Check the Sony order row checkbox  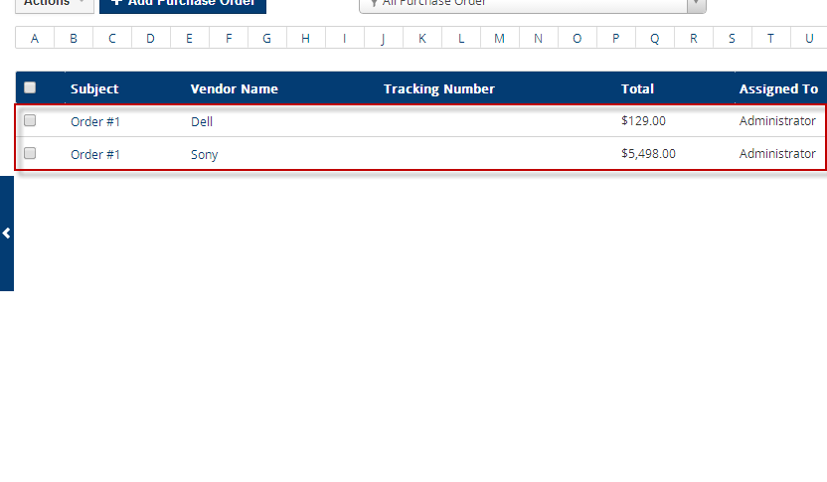click(x=30, y=153)
